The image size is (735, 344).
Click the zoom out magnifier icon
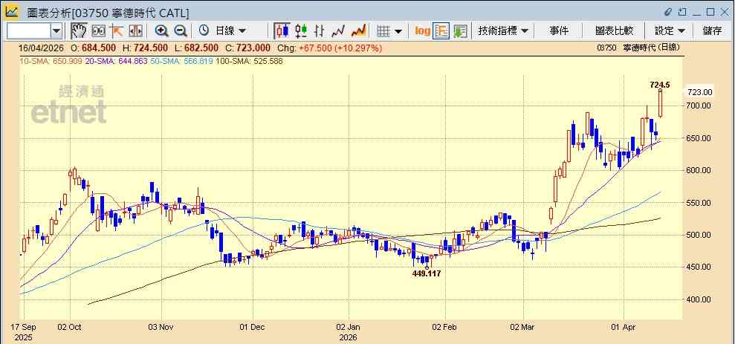181,31
